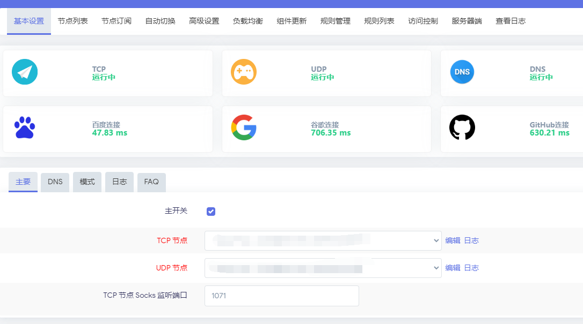583x324 pixels.
Task: Switch to the 模式 sub-tab
Action: (87, 182)
